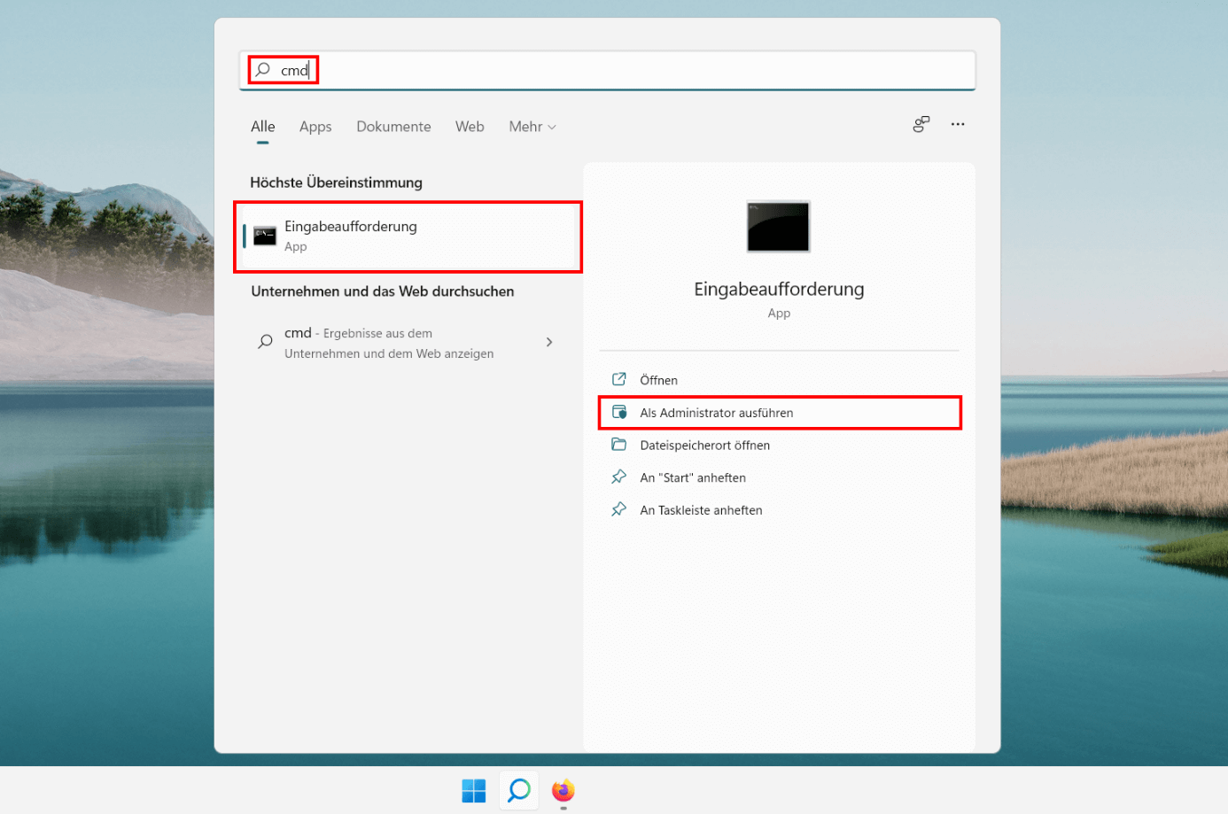Expand the Mehr dropdown

(x=532, y=127)
